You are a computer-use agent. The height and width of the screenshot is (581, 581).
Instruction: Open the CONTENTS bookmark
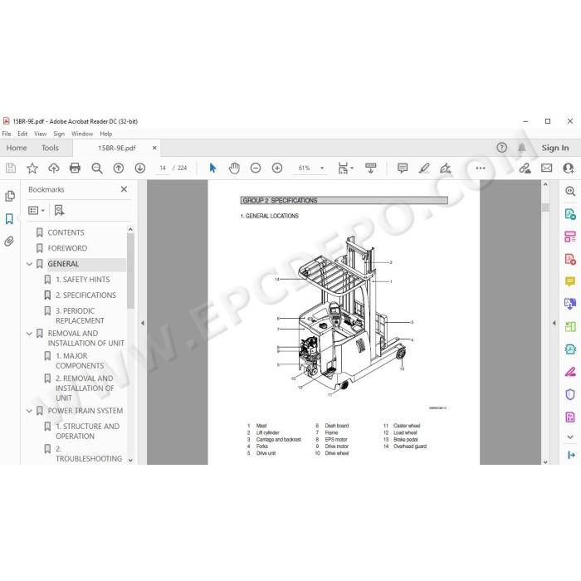[x=66, y=232]
